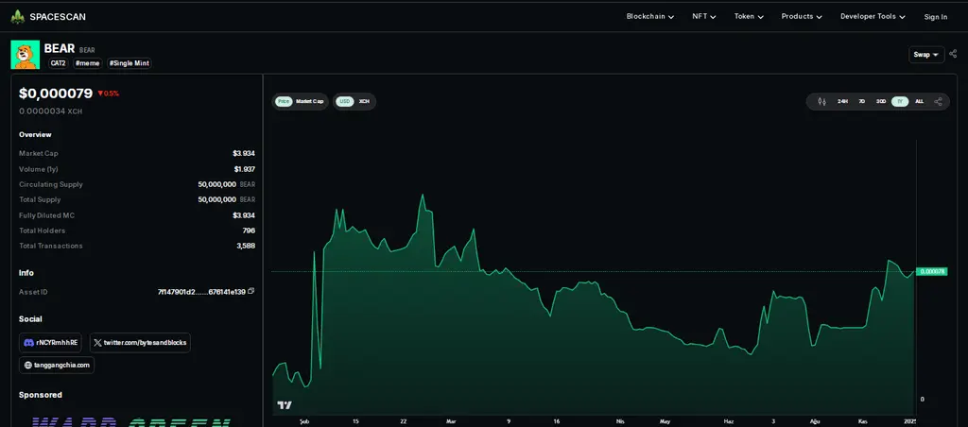Expand the Blockchain menu
The width and height of the screenshot is (968, 427).
coord(650,17)
